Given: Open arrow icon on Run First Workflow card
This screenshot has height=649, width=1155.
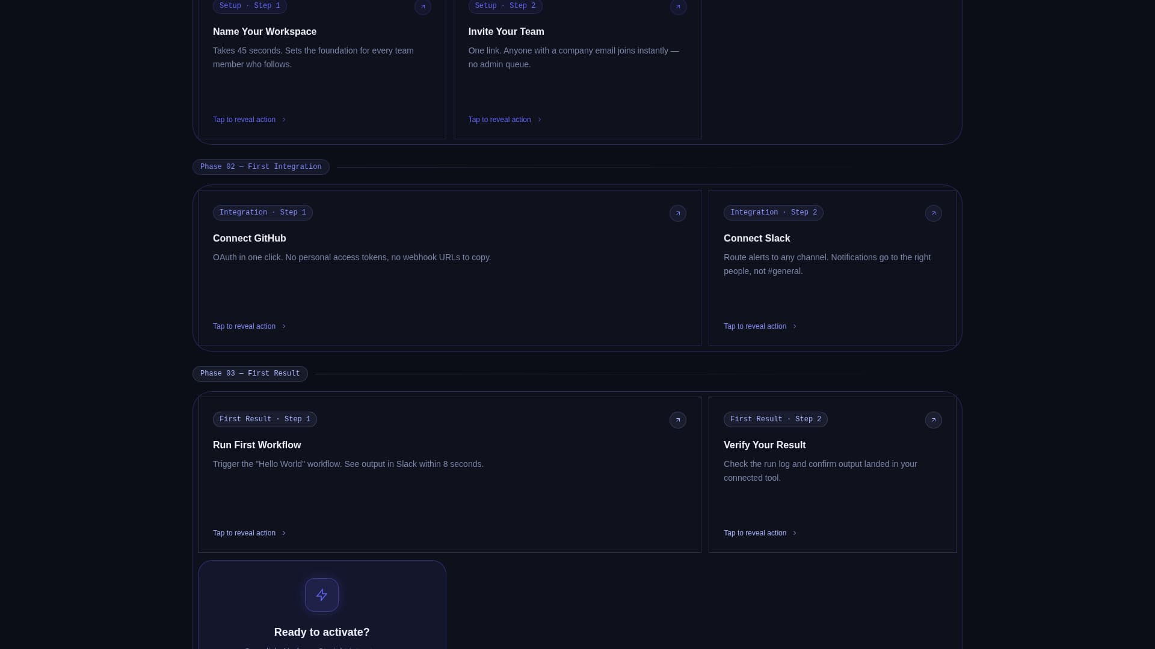Looking at the screenshot, I should (678, 420).
